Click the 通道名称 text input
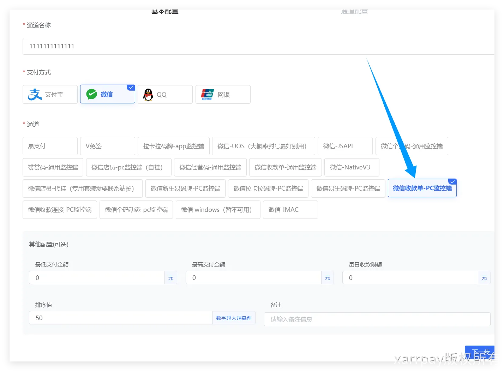Image resolution: width=504 pixels, height=371 pixels. [258, 46]
